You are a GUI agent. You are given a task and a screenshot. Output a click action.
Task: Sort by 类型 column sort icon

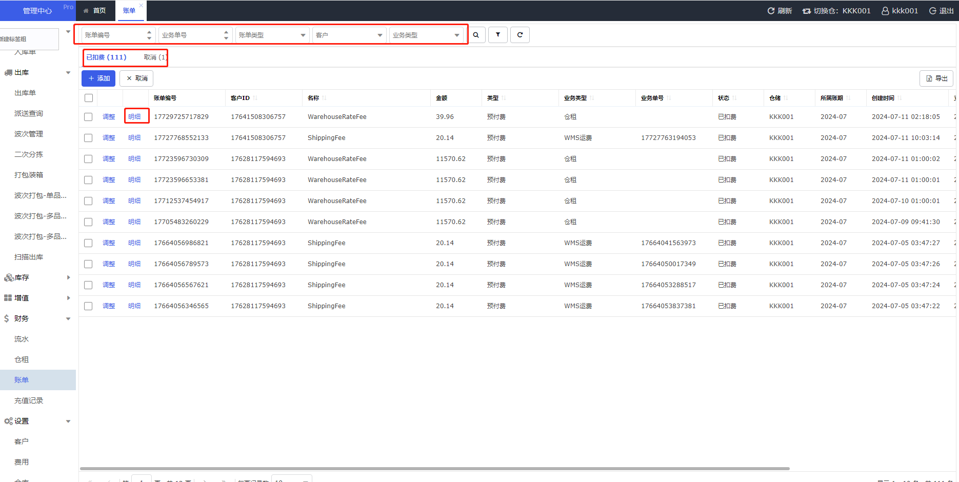[504, 98]
